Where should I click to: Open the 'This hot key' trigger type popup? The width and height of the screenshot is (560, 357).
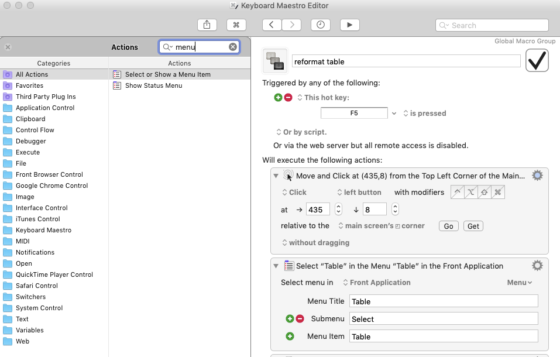323,98
